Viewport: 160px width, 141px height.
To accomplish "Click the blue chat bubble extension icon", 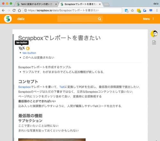I will pos(151,11).
